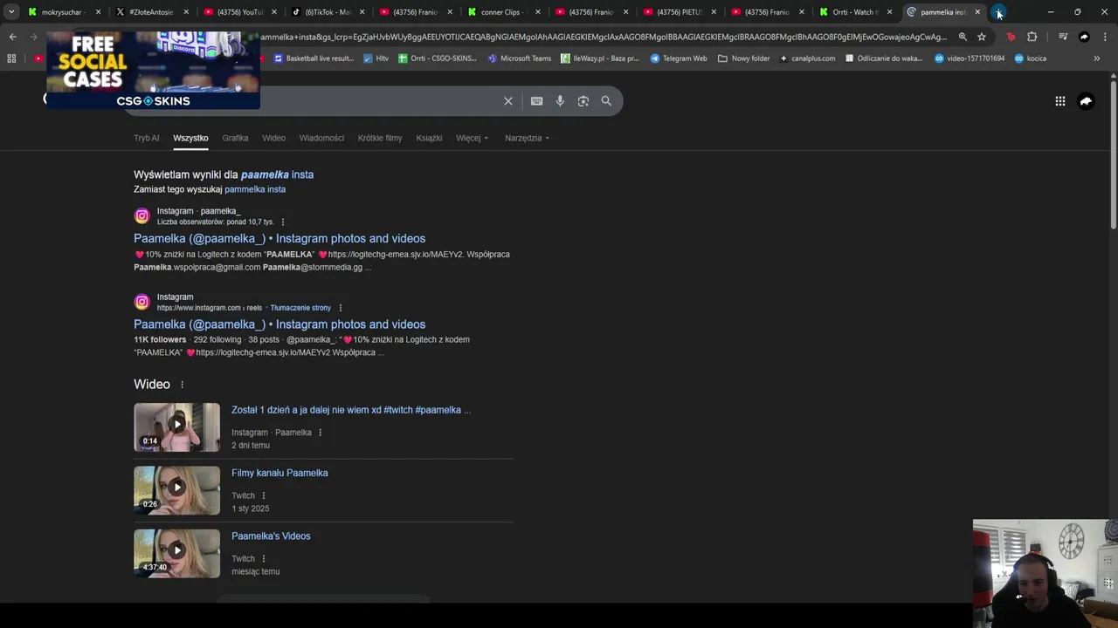Select the Wszystko results tab

[x=190, y=138]
